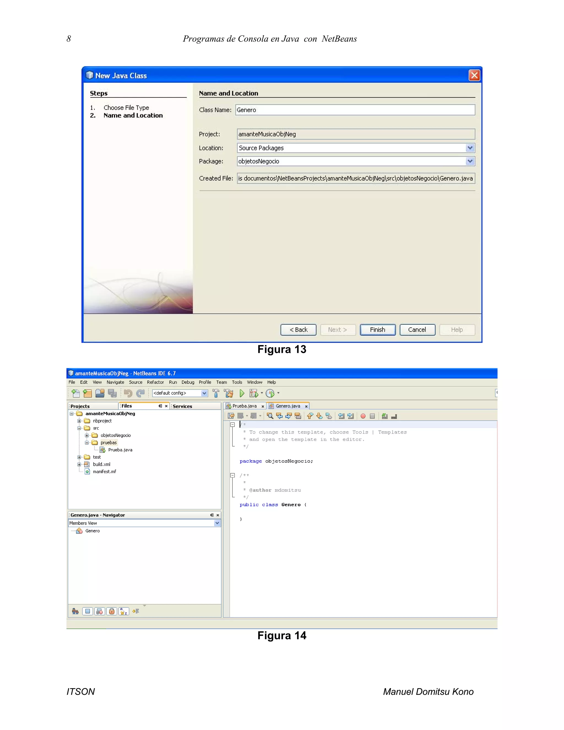Viewport: 564px width, 730px height.
Task: Minimize the Navigator panel
Action: [x=211, y=515]
